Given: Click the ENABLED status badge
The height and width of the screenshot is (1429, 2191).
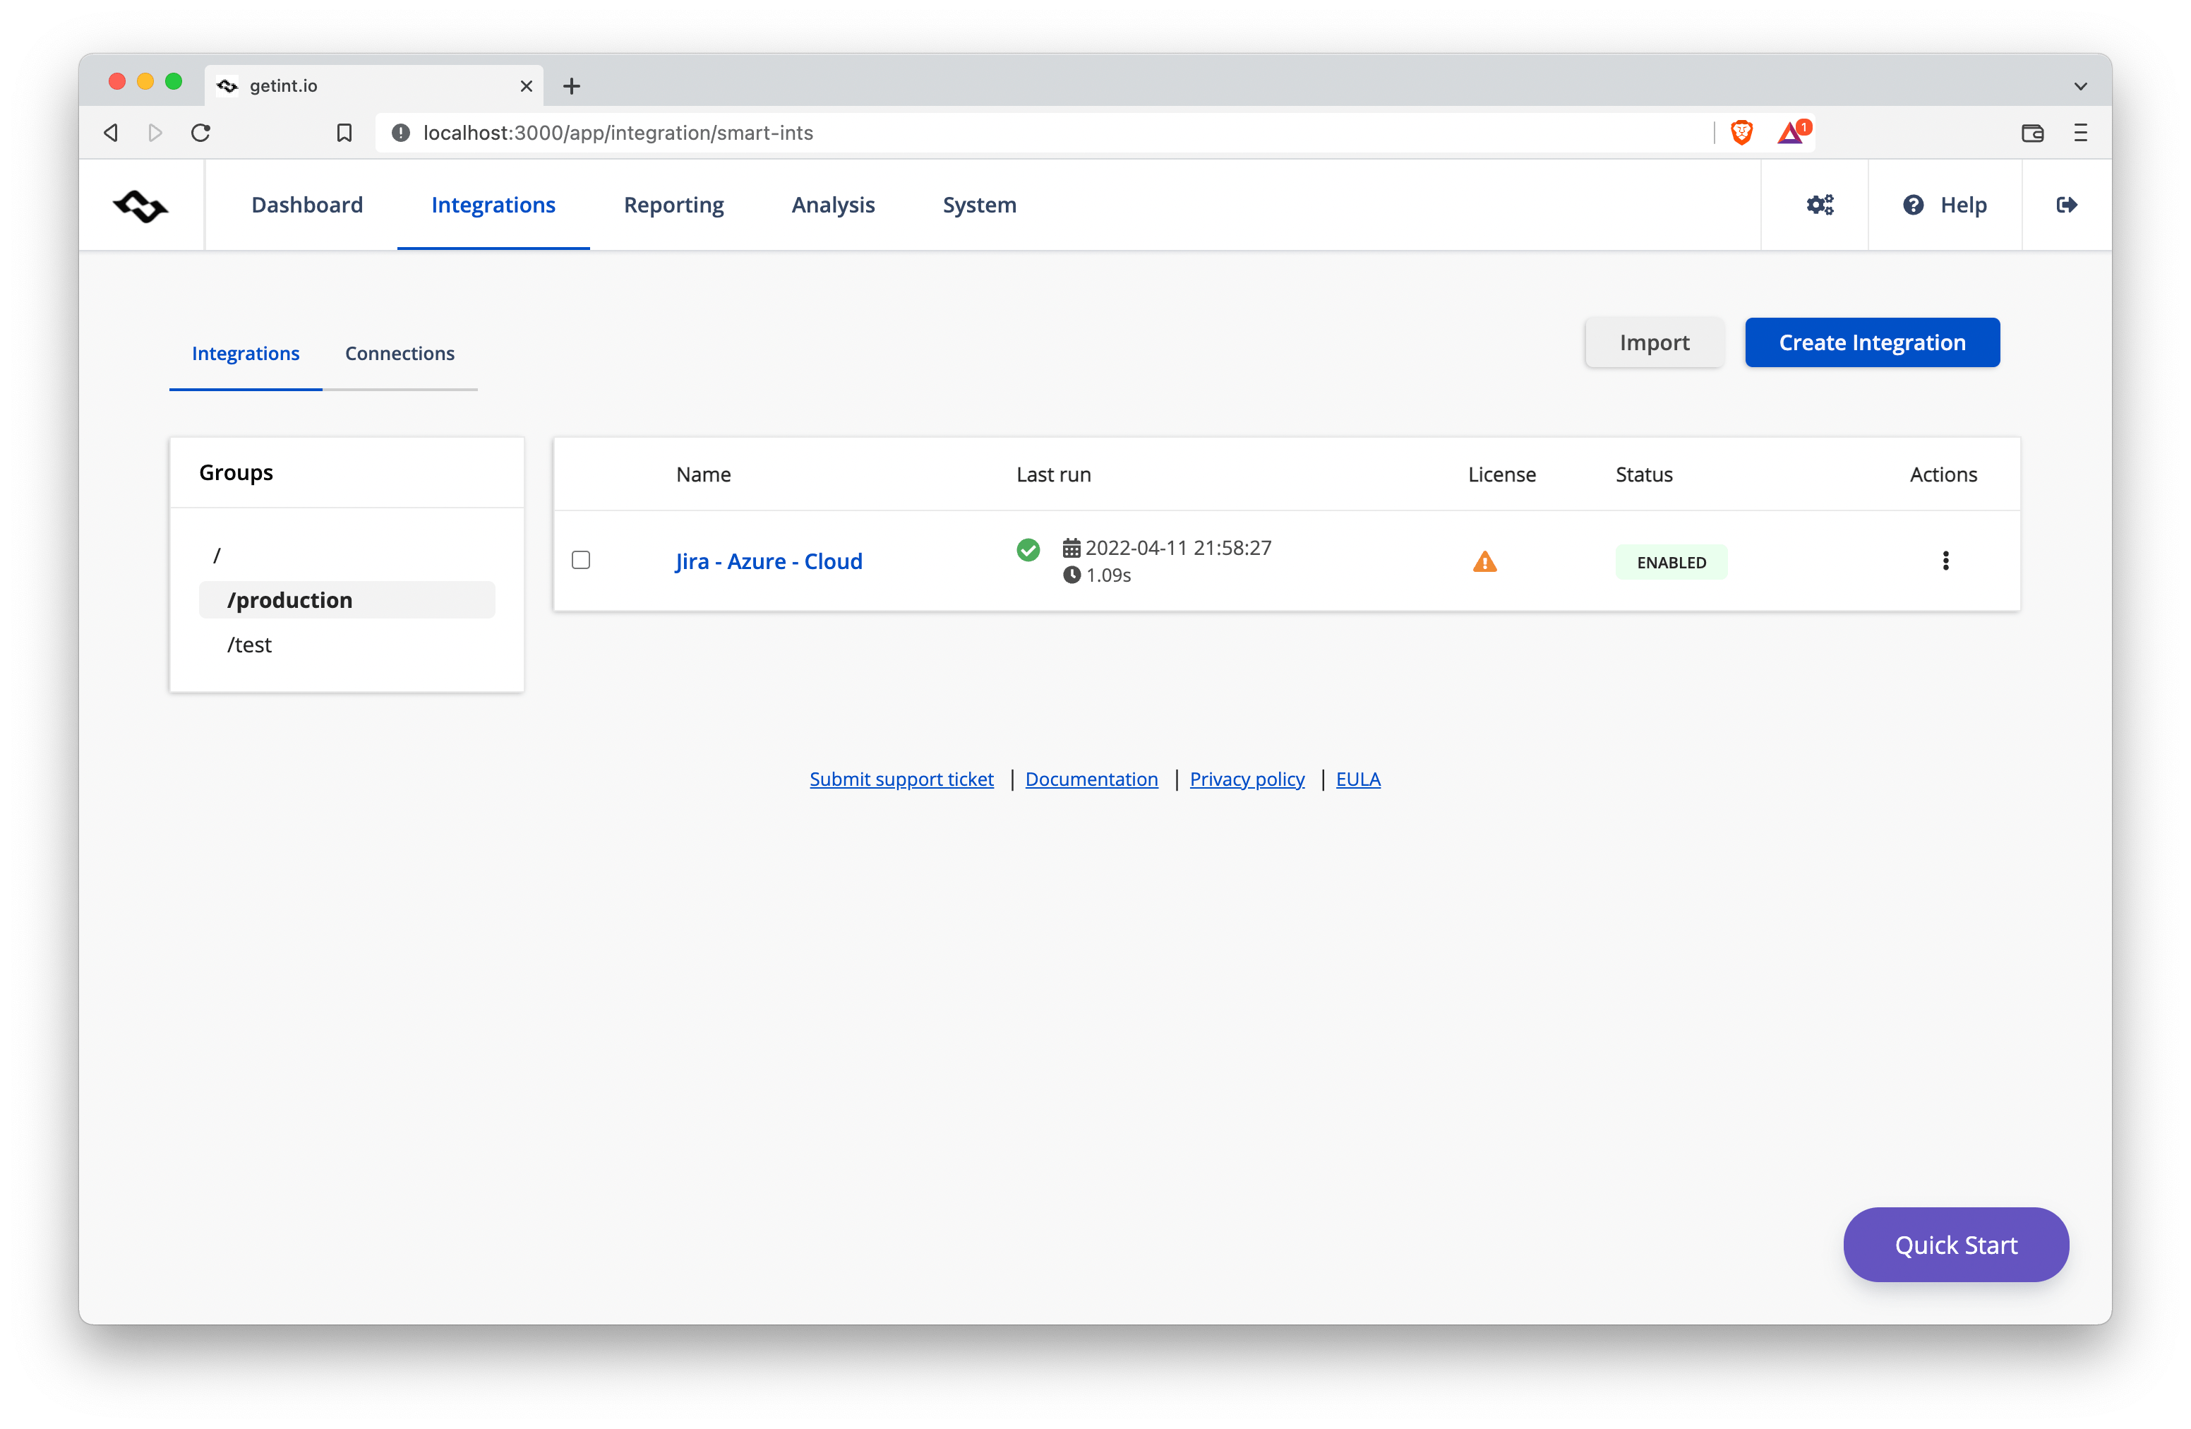Looking at the screenshot, I should pyautogui.click(x=1671, y=562).
